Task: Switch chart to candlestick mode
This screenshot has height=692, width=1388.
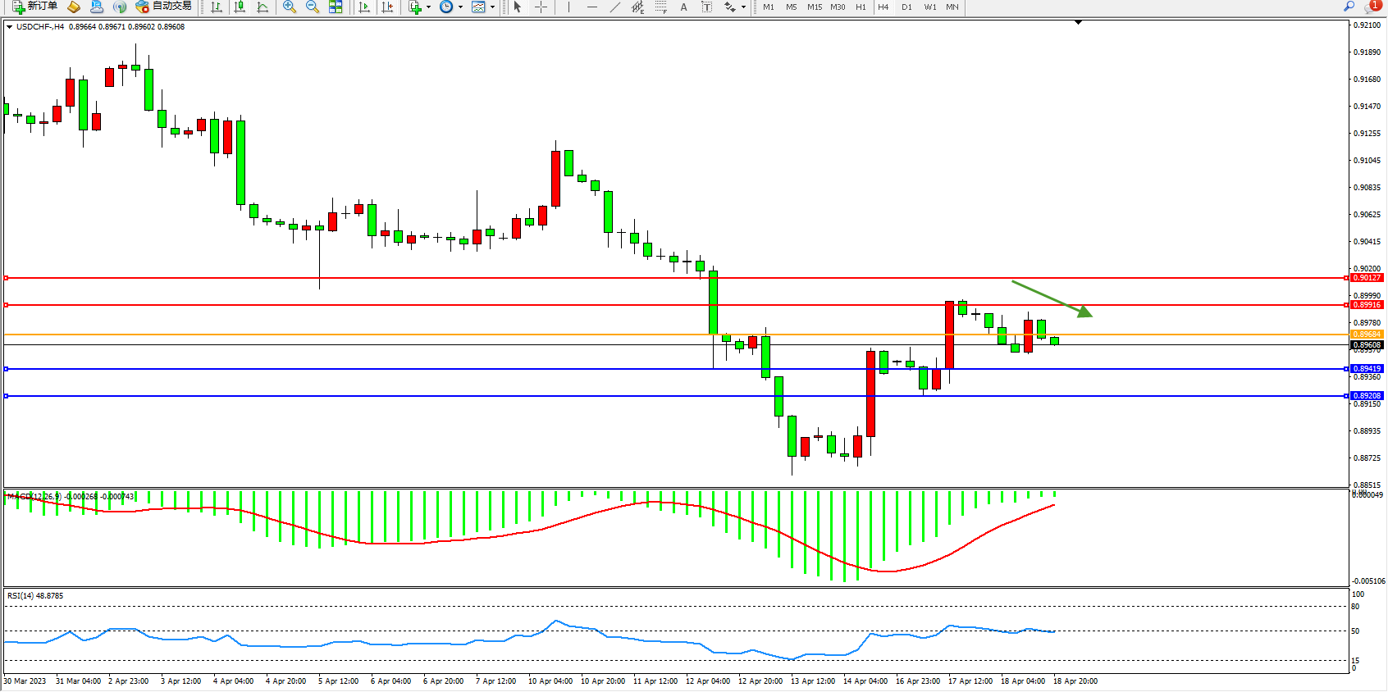Action: pos(240,7)
